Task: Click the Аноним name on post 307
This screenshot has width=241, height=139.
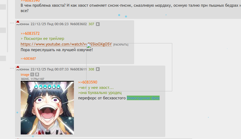Action: point(23,24)
